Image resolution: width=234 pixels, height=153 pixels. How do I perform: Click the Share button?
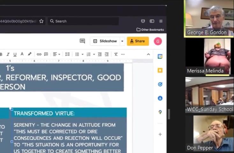click(138, 41)
